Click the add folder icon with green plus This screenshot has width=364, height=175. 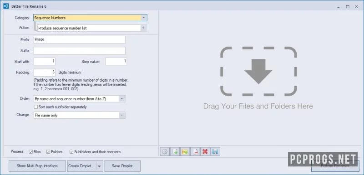185,151
